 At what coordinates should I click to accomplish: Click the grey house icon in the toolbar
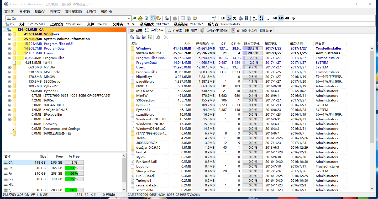click(x=175, y=18)
